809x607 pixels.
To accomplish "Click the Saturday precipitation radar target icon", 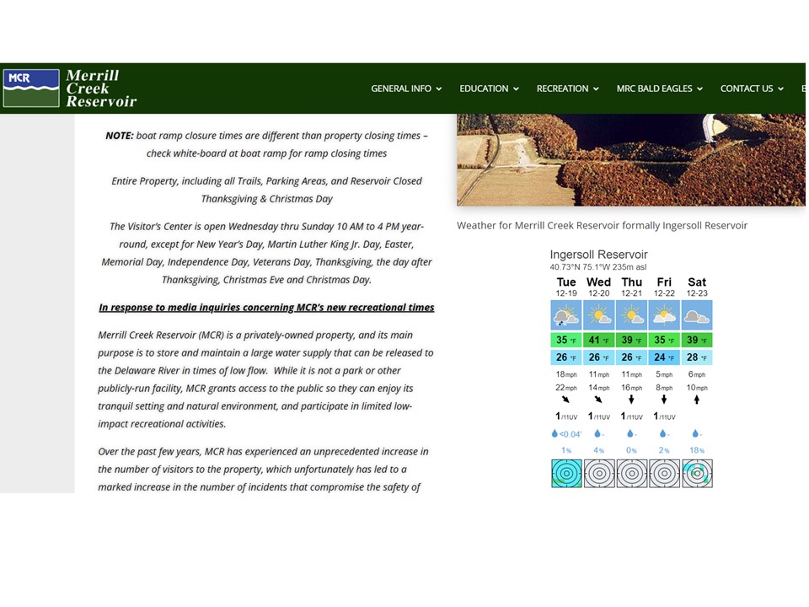I will coord(697,473).
